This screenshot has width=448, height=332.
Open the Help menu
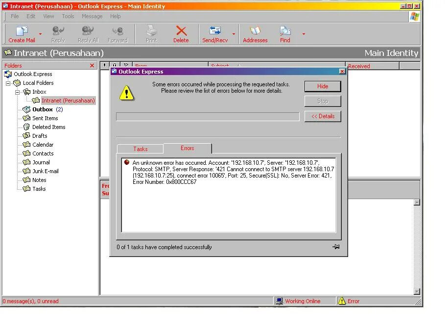116,16
